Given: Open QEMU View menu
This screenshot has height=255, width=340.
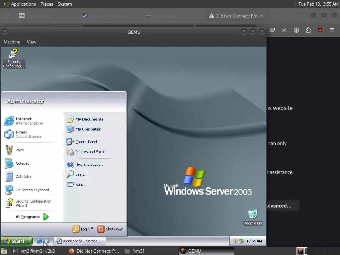Looking at the screenshot, I should [32, 42].
